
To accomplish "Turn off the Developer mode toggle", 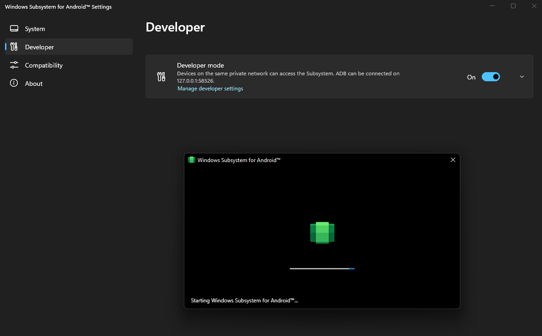I will 491,77.
